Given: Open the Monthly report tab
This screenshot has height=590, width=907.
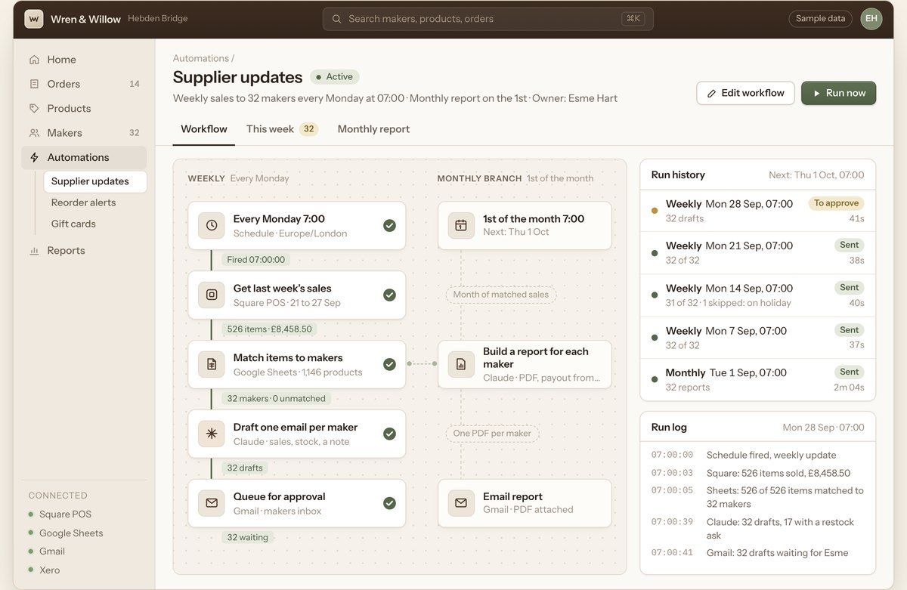Looking at the screenshot, I should tap(373, 129).
